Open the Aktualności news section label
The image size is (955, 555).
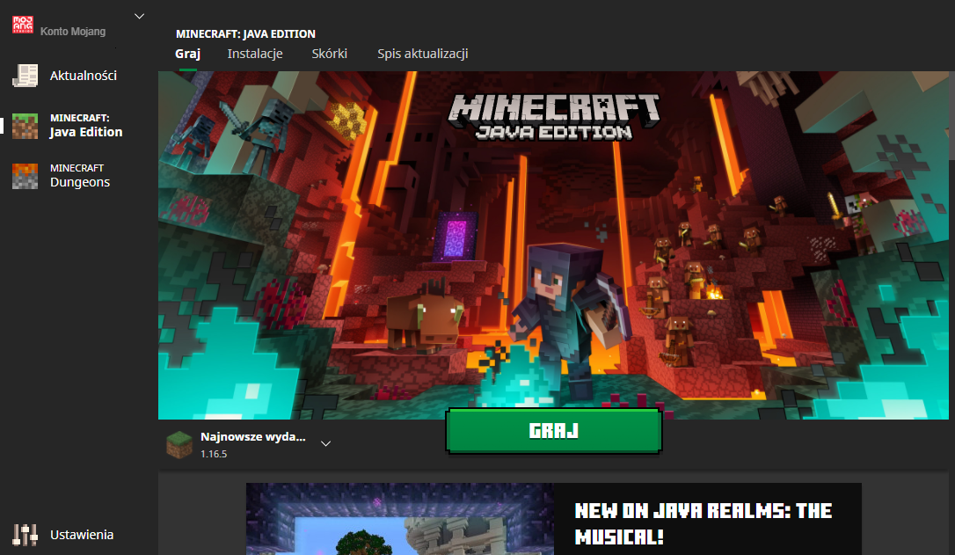click(x=84, y=76)
